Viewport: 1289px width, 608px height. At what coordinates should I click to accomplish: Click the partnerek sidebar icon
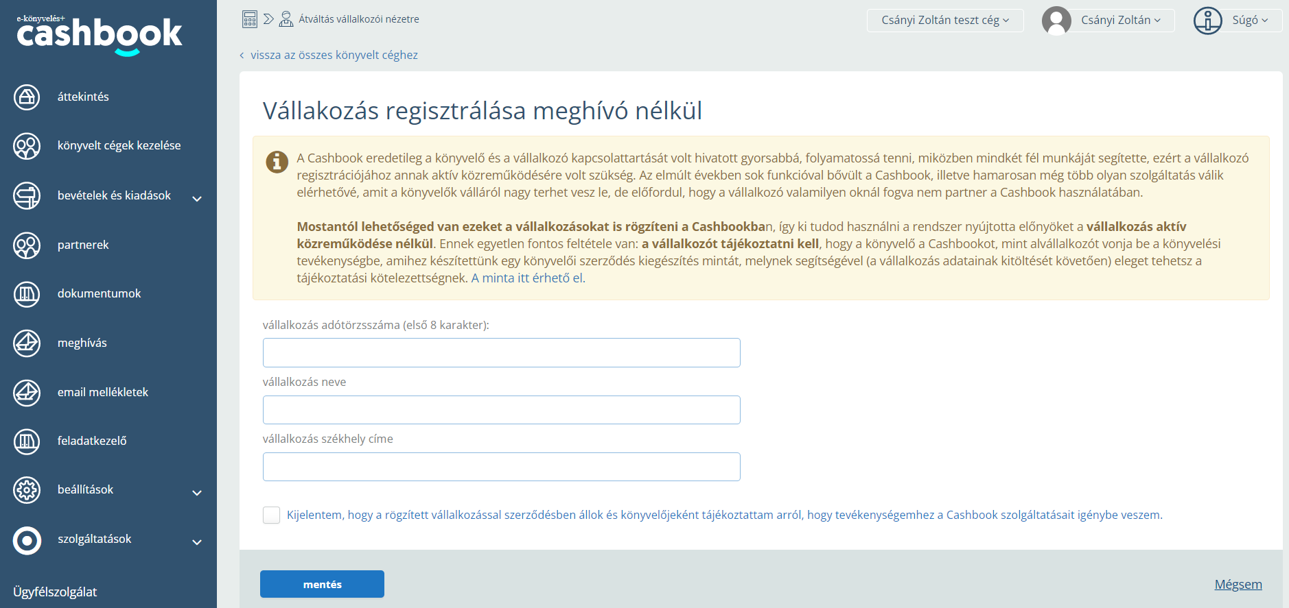(x=27, y=245)
